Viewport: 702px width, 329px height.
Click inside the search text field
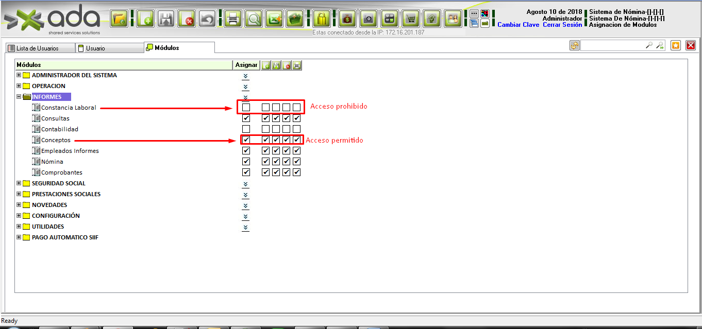[612, 45]
